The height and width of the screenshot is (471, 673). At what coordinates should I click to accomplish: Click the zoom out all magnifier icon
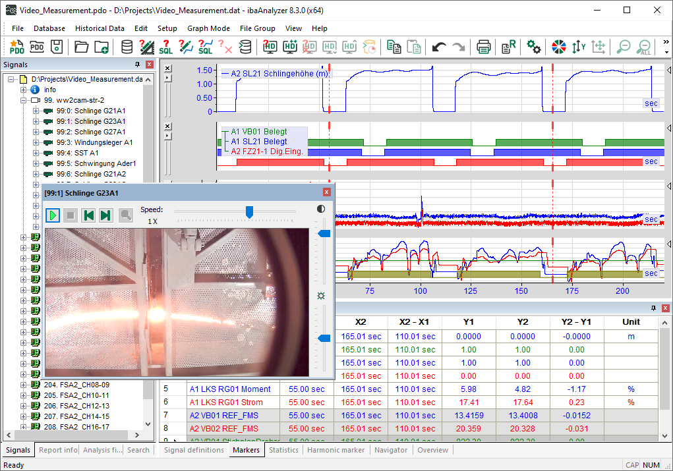(x=645, y=47)
